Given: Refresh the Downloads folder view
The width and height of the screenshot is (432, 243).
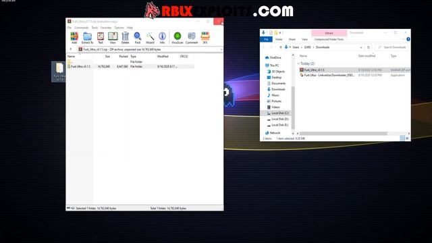Looking at the screenshot, I should click(x=369, y=47).
